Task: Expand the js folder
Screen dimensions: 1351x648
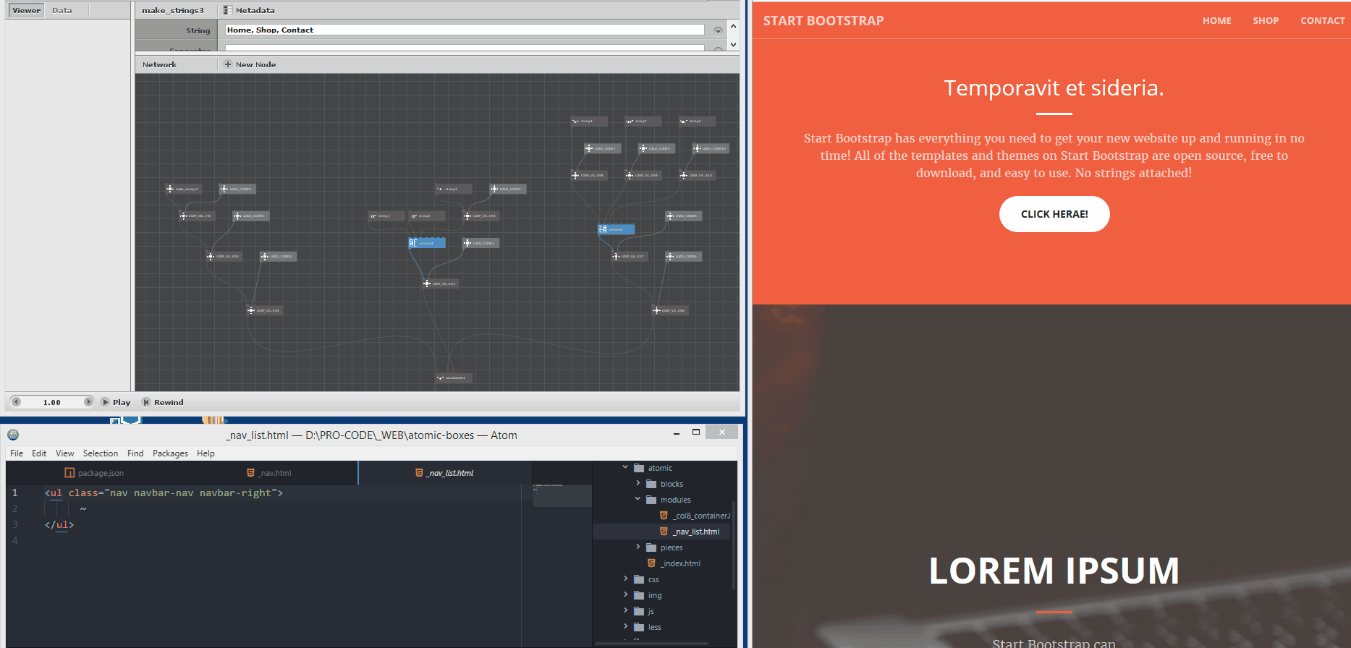Action: pos(626,611)
